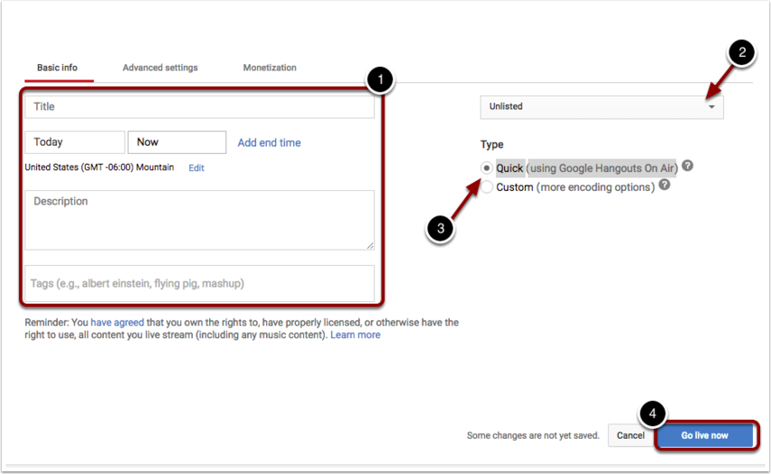Image resolution: width=771 pixels, height=474 pixels.
Task: Open the Learn more link
Action: [x=355, y=335]
